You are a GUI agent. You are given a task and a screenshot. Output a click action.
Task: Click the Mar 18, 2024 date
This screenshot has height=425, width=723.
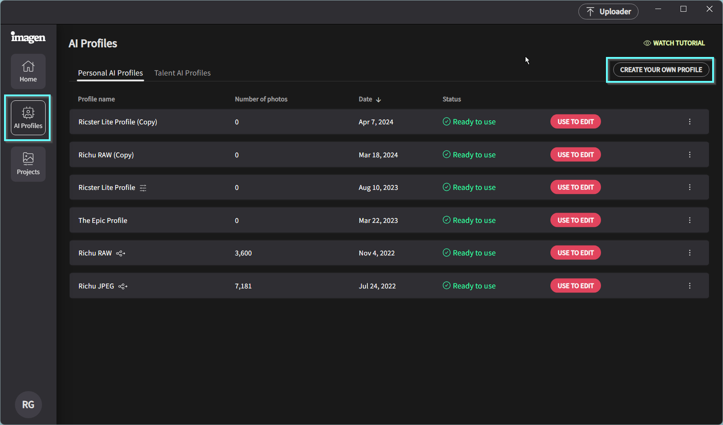point(378,155)
